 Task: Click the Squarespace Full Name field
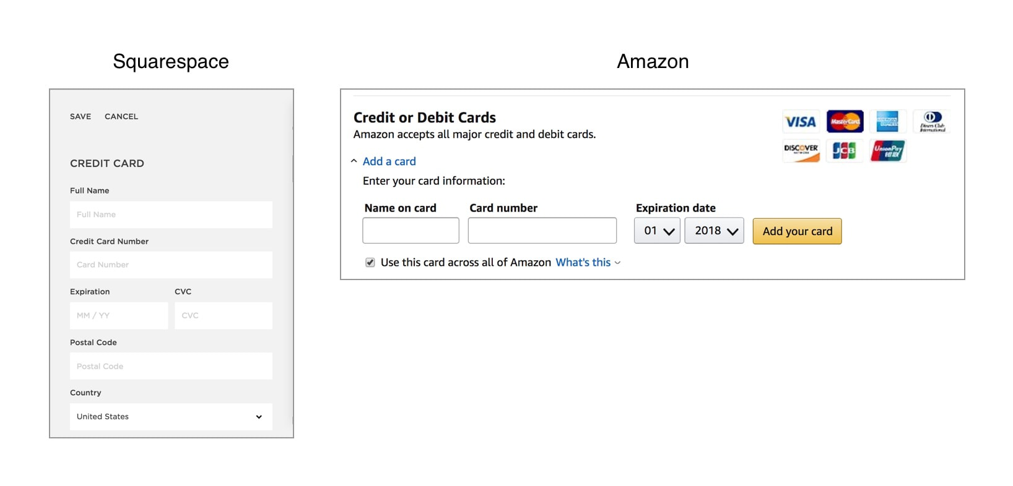(x=171, y=215)
